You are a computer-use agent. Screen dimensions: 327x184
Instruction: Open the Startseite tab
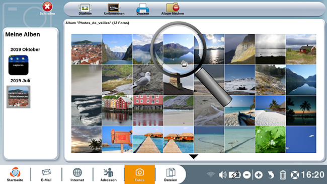coord(15,174)
